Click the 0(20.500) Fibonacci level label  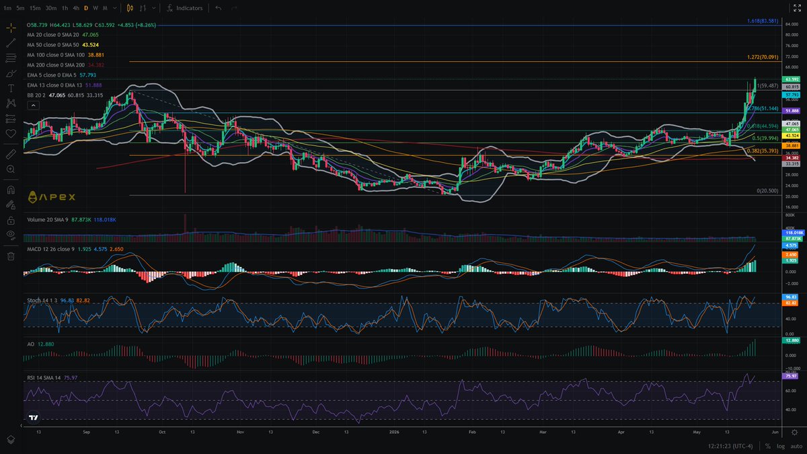coord(767,191)
